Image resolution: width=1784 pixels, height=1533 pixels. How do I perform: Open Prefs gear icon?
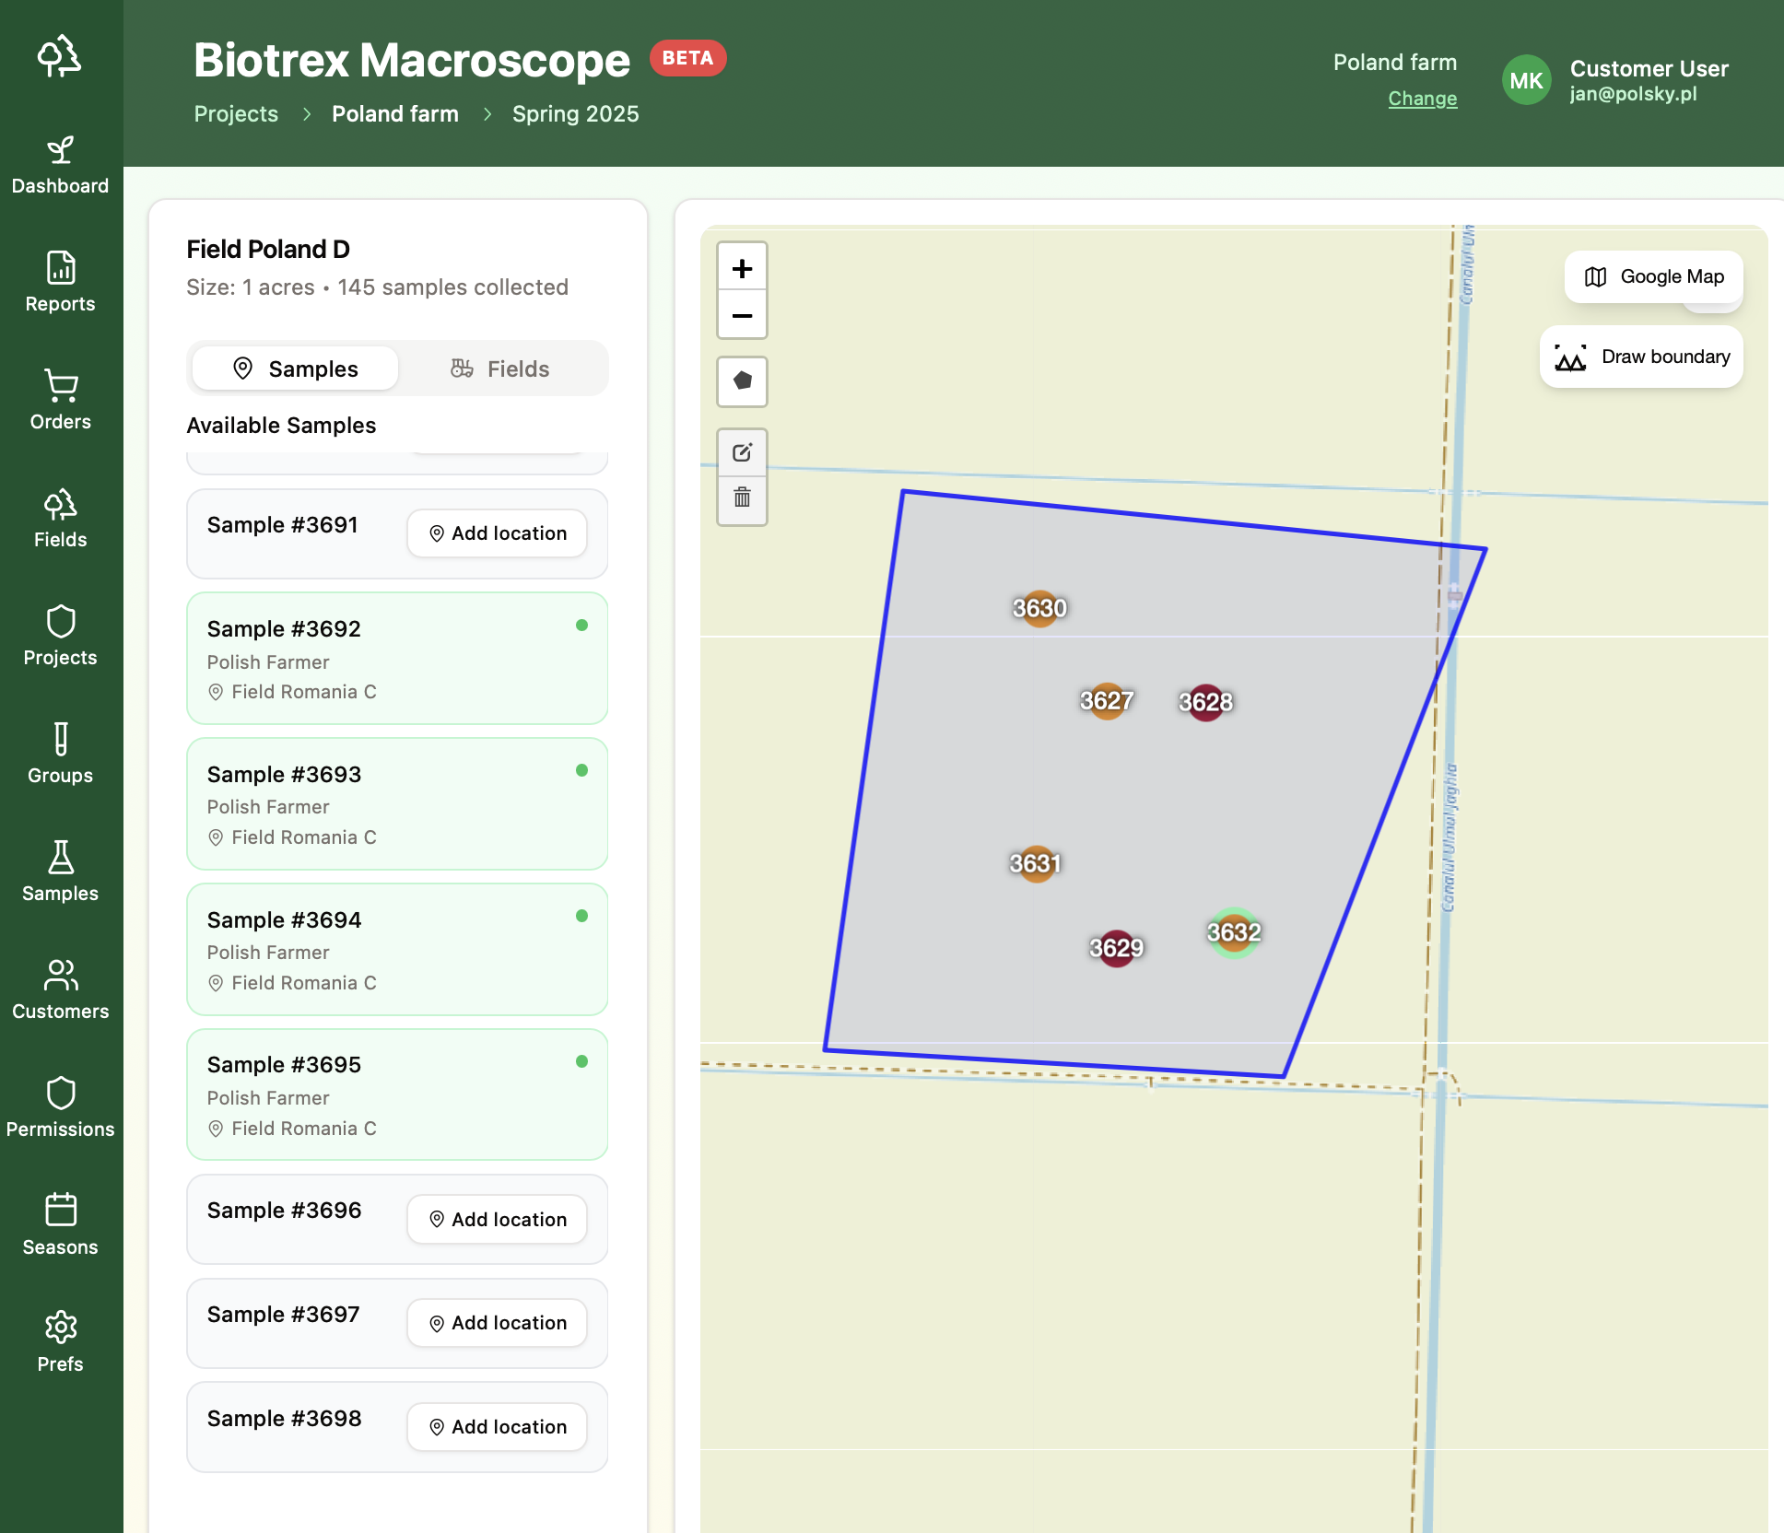[x=61, y=1343]
